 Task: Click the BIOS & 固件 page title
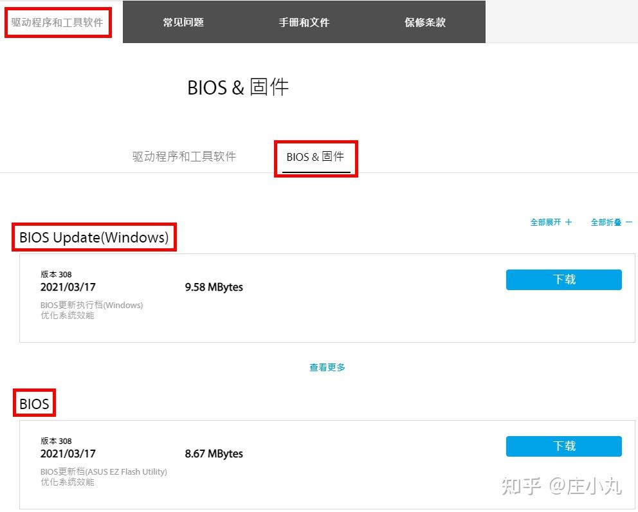tap(239, 87)
